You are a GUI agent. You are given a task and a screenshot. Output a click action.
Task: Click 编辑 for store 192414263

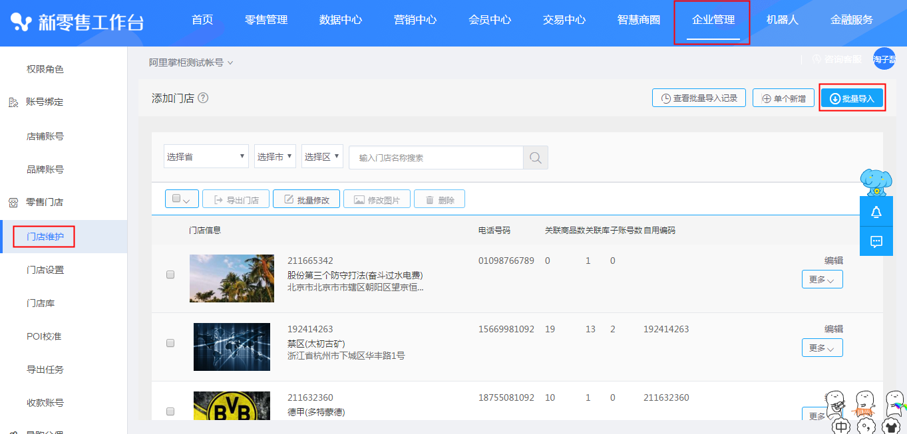(x=834, y=329)
